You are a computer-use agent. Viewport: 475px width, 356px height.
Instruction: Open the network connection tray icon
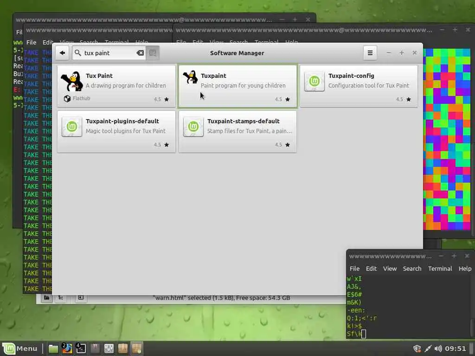click(428, 349)
